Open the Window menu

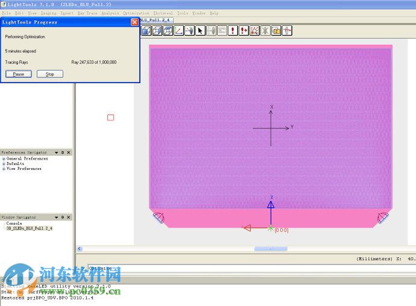pyautogui.click(x=199, y=13)
